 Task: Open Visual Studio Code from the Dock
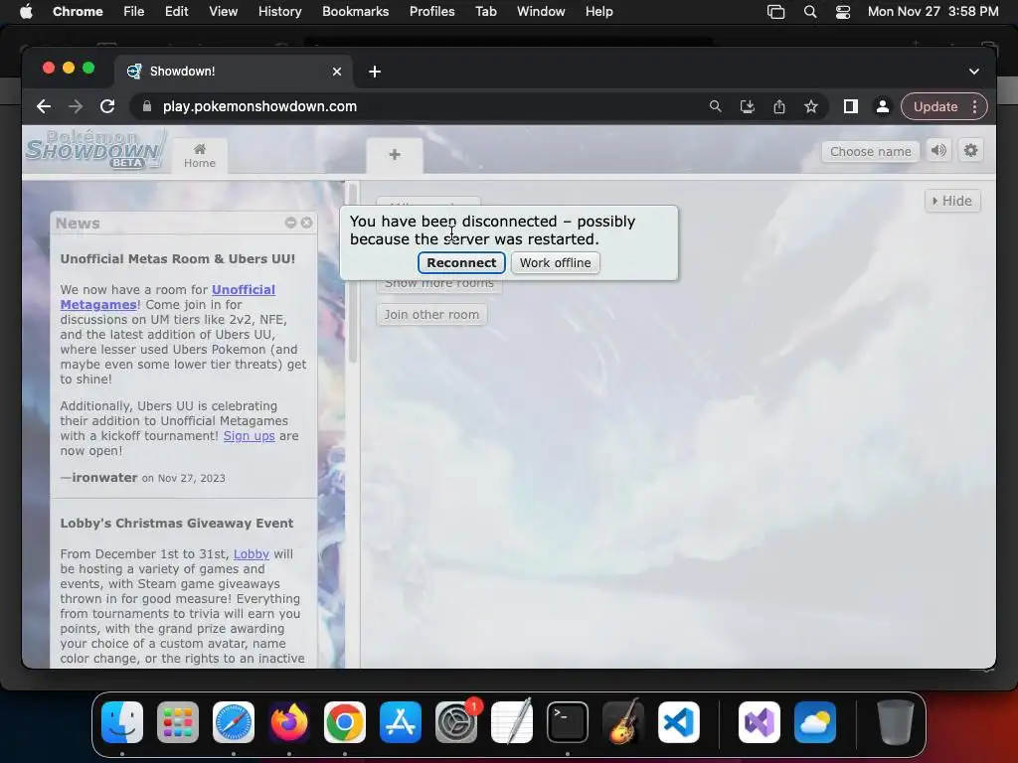coord(678,722)
